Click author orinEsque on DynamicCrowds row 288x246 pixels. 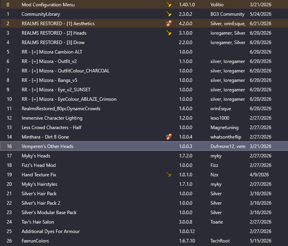(x=221, y=109)
